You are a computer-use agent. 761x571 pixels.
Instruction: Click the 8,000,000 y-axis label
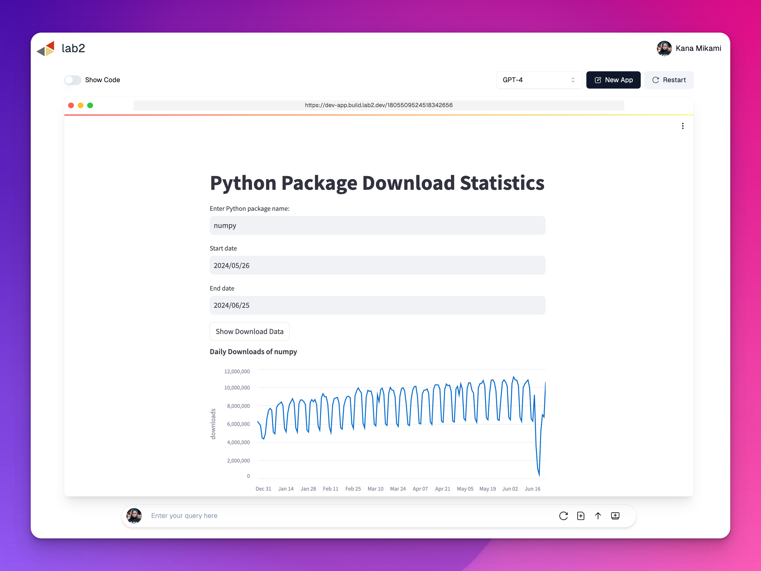tap(238, 406)
